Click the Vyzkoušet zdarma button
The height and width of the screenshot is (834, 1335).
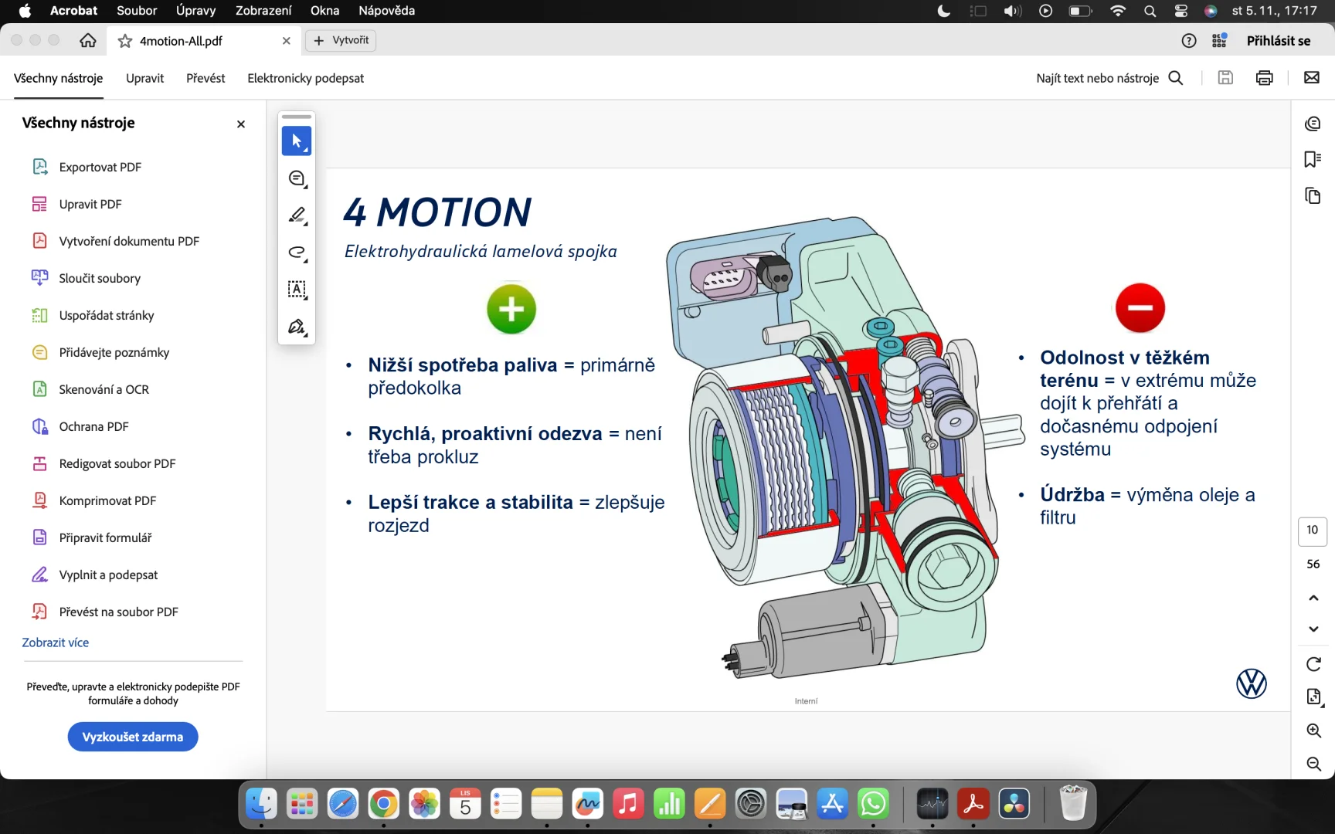pos(133,737)
